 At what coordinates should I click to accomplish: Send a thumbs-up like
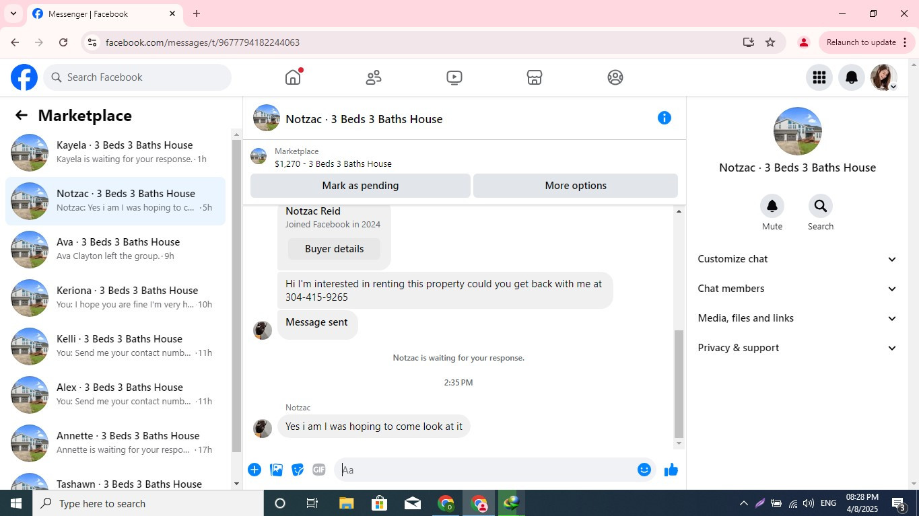[671, 470]
